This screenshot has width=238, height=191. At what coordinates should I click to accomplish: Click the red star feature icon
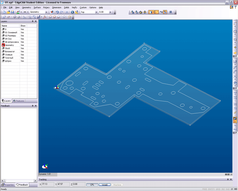pyautogui.click(x=45, y=17)
